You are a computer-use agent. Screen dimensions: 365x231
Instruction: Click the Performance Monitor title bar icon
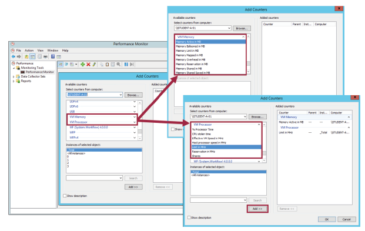pos(13,44)
